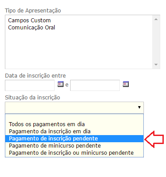166x177 pixels.
Task: Open the calendar picker for the end date
Action: tap(126, 84)
